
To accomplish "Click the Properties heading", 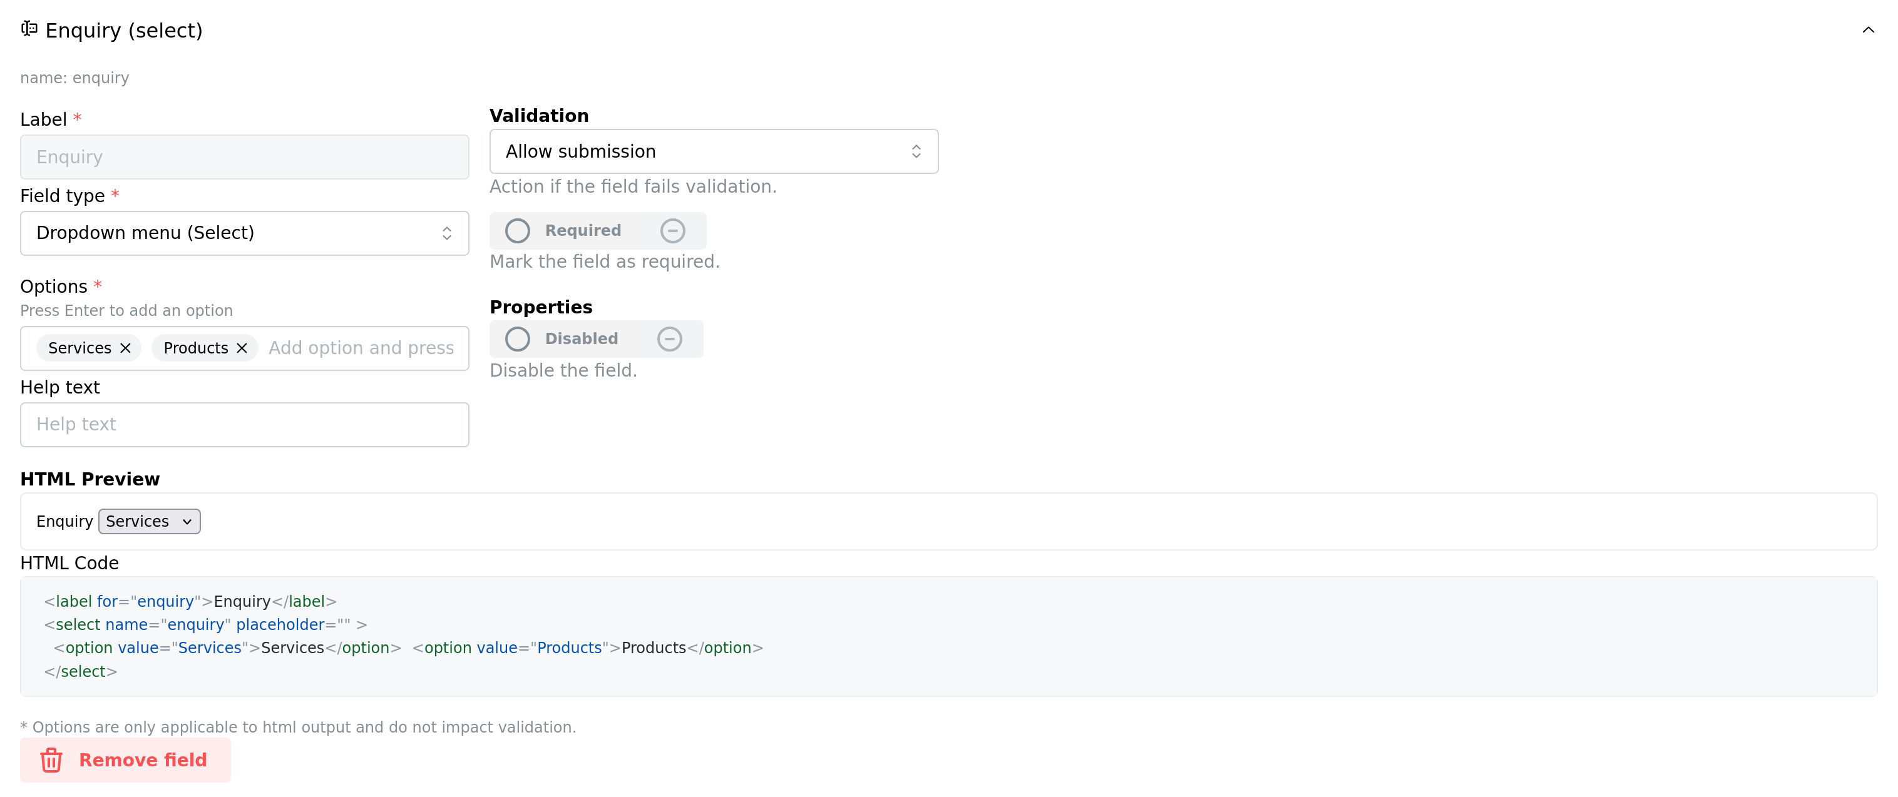I will click(x=541, y=307).
